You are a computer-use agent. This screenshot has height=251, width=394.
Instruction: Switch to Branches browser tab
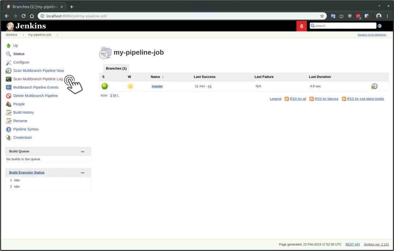click(x=35, y=7)
